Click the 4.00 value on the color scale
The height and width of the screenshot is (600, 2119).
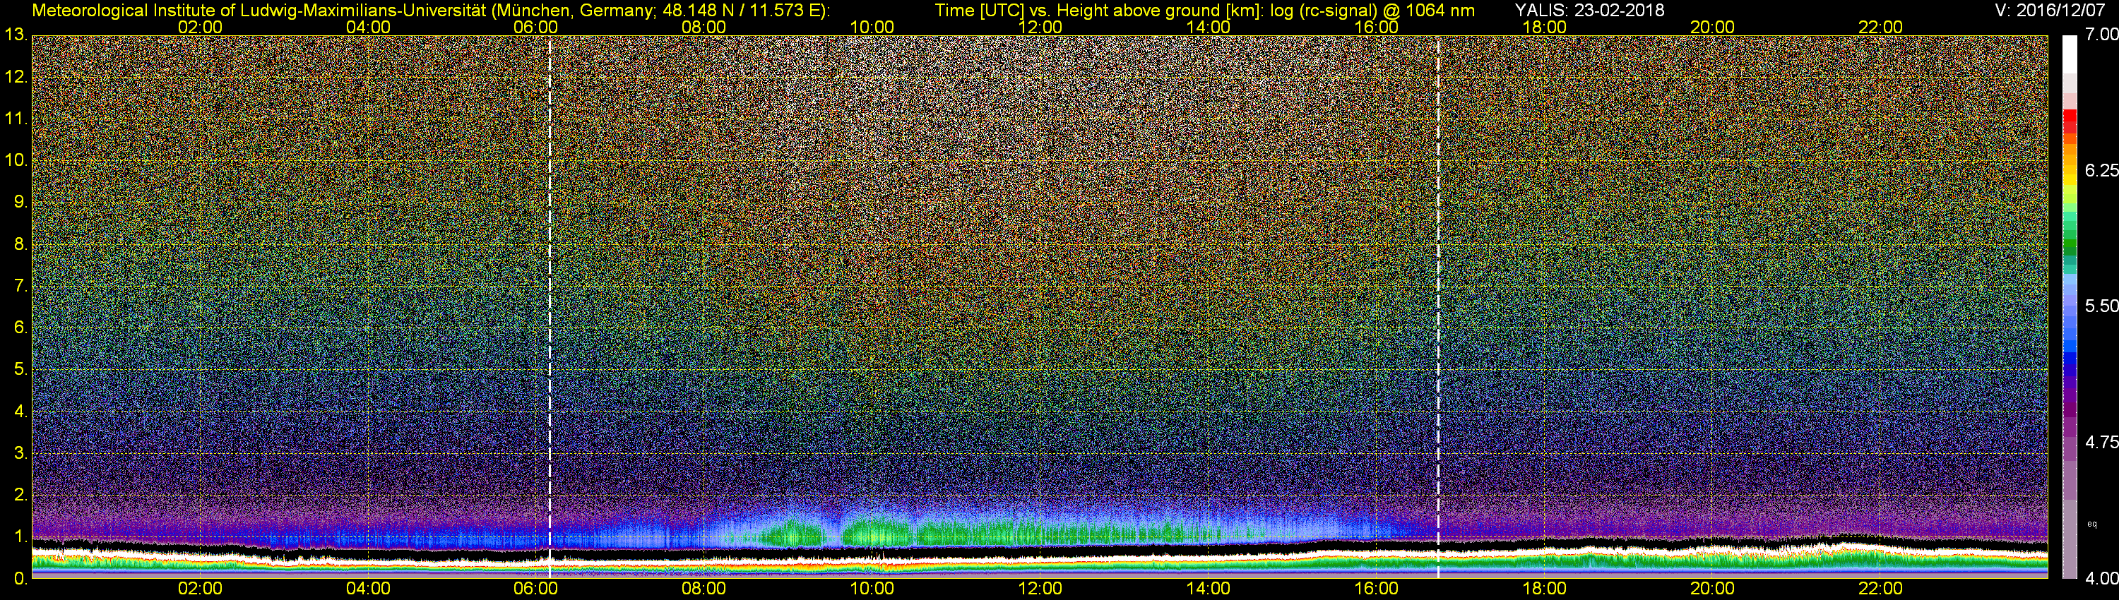pyautogui.click(x=2101, y=579)
